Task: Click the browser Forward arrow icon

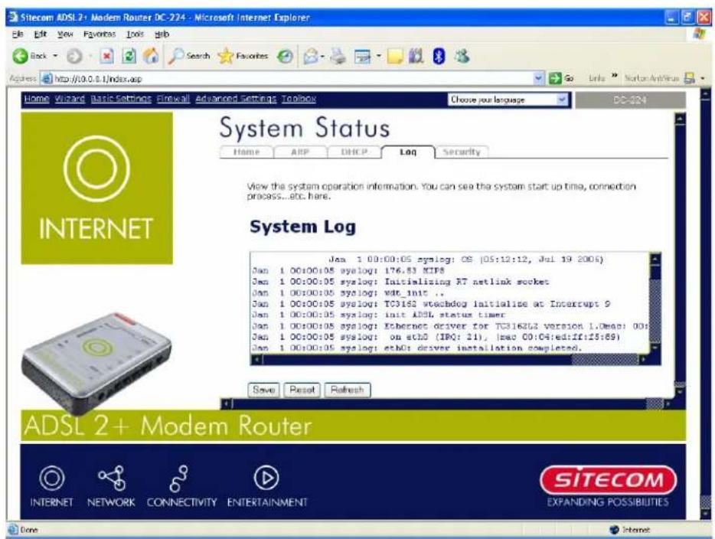Action: click(x=73, y=57)
